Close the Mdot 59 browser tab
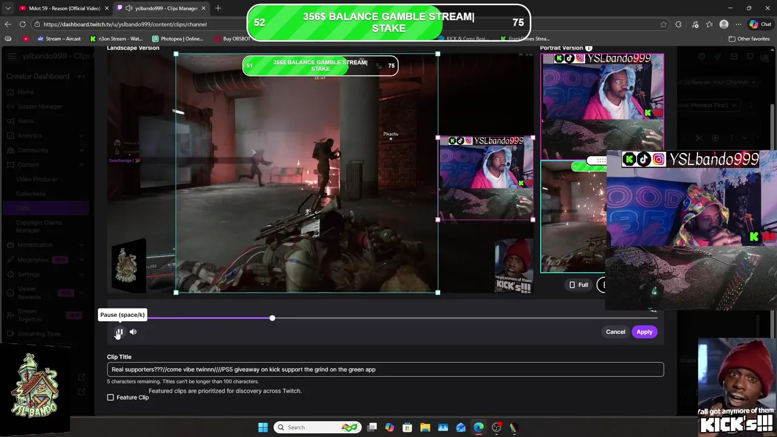The height and width of the screenshot is (437, 777). point(107,8)
